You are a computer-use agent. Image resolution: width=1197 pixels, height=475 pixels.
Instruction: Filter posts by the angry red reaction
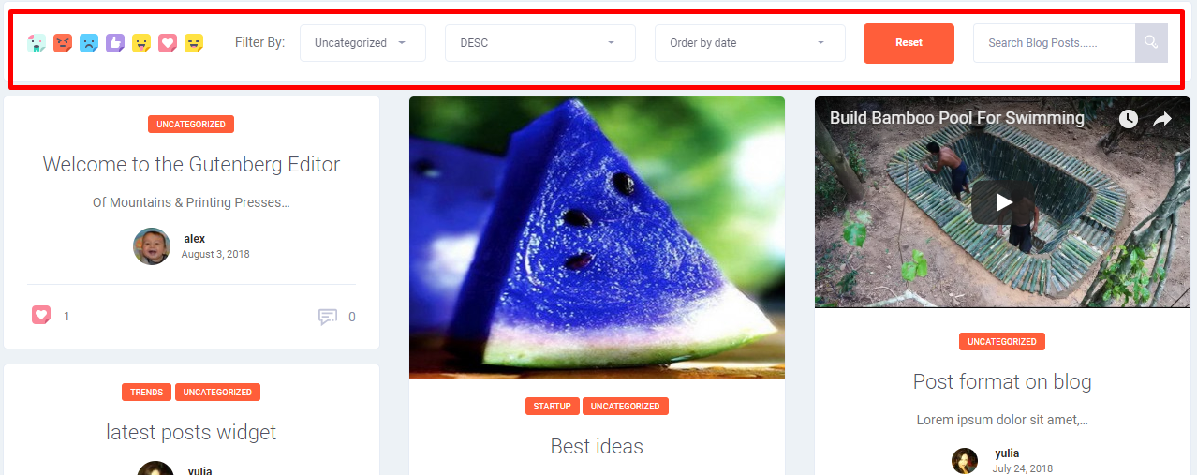tap(63, 43)
